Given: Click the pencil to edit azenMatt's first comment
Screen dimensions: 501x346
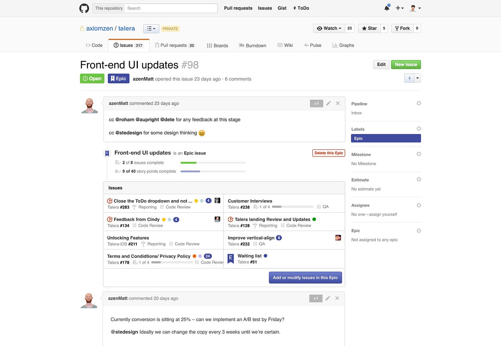Looking at the screenshot, I should 329,103.
